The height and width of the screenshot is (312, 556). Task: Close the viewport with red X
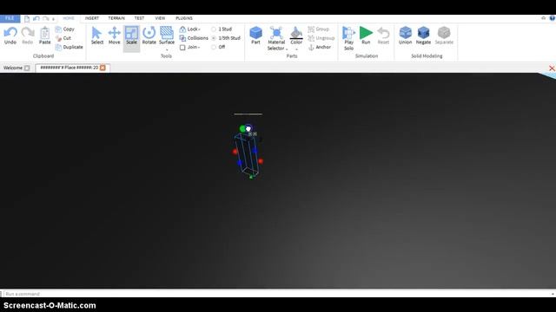click(x=552, y=68)
